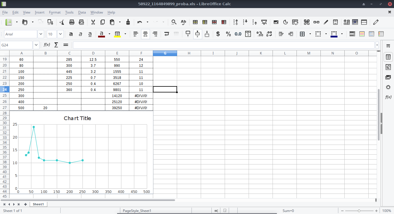The width and height of the screenshot is (394, 214).
Task: Toggle underline formatting
Action: [90, 34]
